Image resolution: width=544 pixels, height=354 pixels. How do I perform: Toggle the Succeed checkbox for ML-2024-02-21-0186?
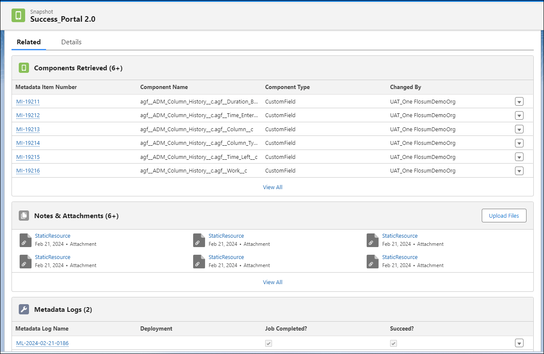[x=394, y=343]
